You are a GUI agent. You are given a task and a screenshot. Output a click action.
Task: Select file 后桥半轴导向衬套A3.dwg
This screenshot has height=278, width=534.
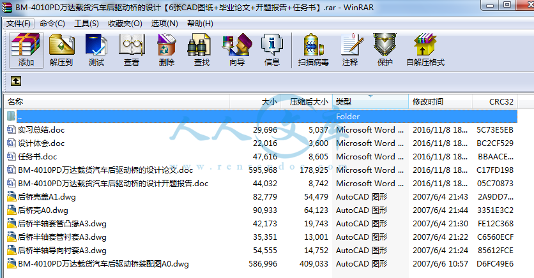pos(62,251)
